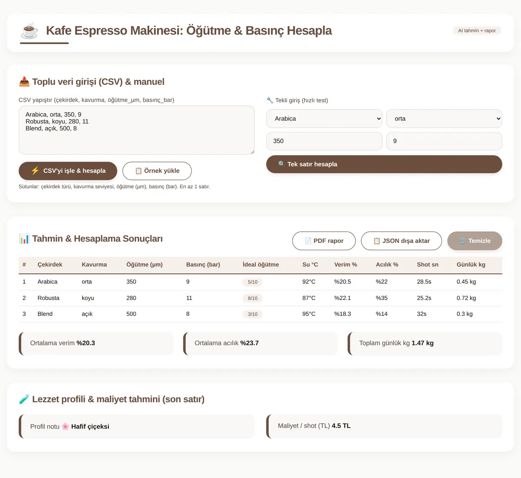Open the bean type Arabica dropdown
The image size is (521, 478).
(x=324, y=119)
